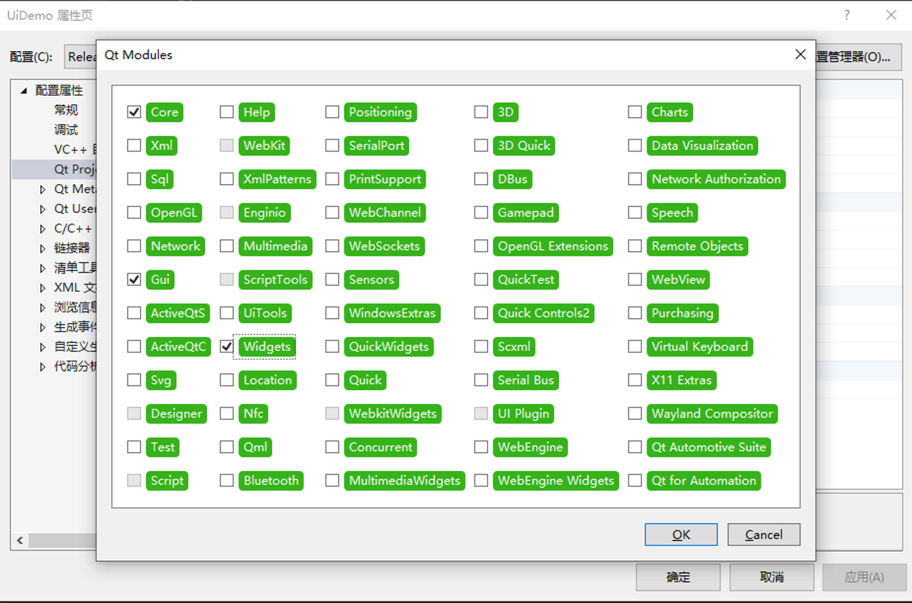The width and height of the screenshot is (912, 603).
Task: Close the Qt Modules dialog
Action: [x=800, y=55]
